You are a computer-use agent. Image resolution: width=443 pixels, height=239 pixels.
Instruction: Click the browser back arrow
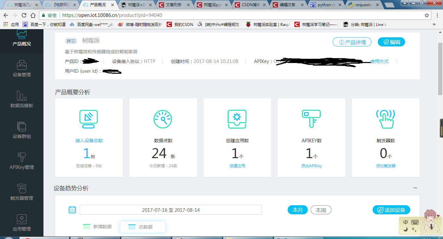pos(6,15)
